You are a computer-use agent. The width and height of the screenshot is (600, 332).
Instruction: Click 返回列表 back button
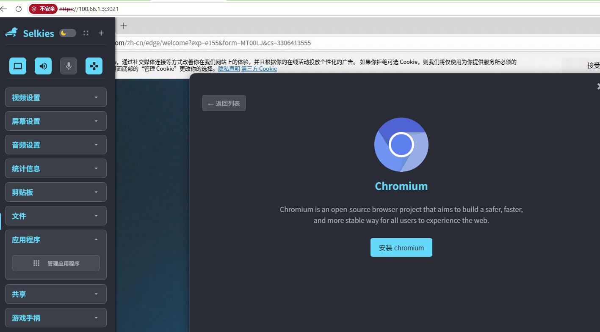tap(224, 103)
